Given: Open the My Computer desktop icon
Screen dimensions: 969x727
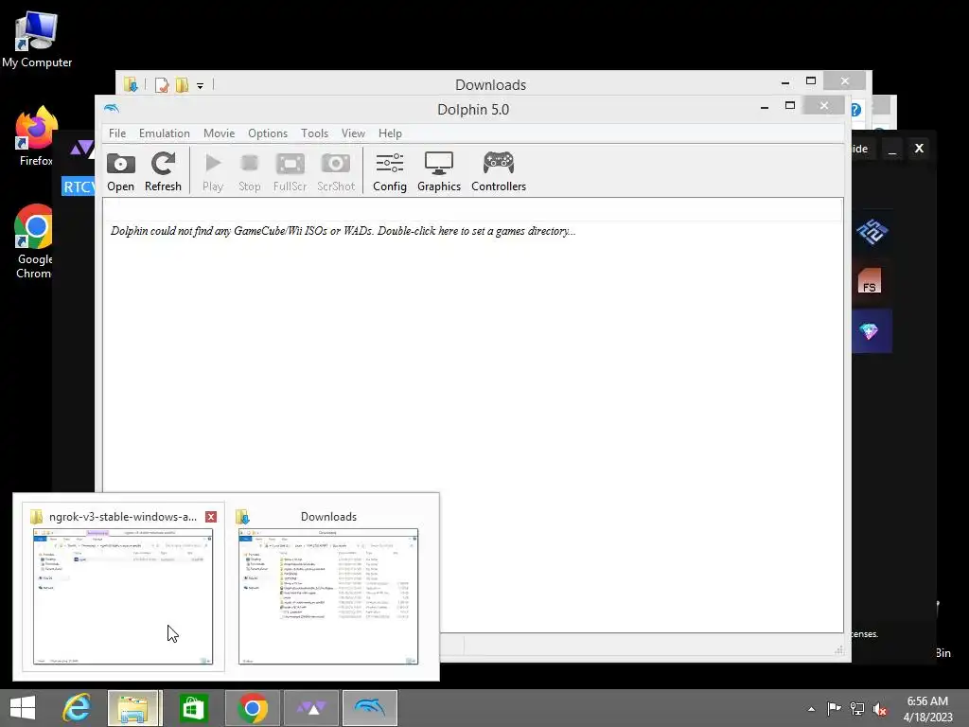Looking at the screenshot, I should (37, 40).
